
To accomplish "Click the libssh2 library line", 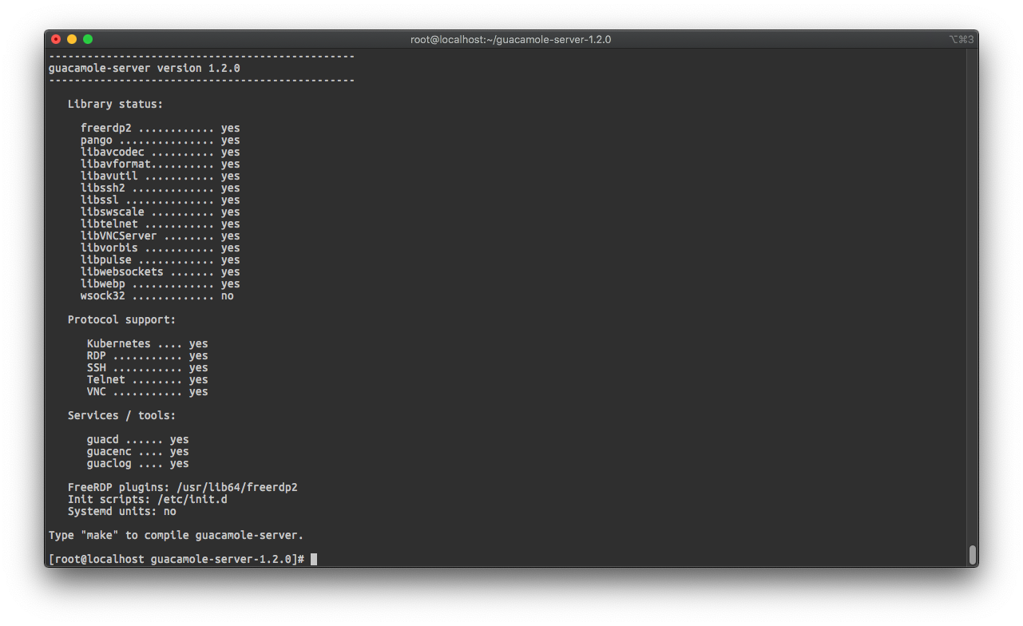I will click(160, 188).
